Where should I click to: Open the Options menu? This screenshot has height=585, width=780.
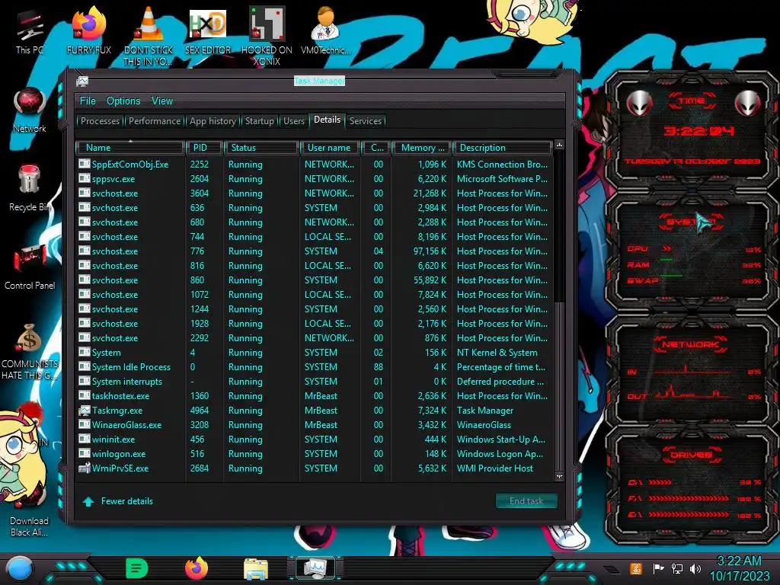click(x=123, y=101)
